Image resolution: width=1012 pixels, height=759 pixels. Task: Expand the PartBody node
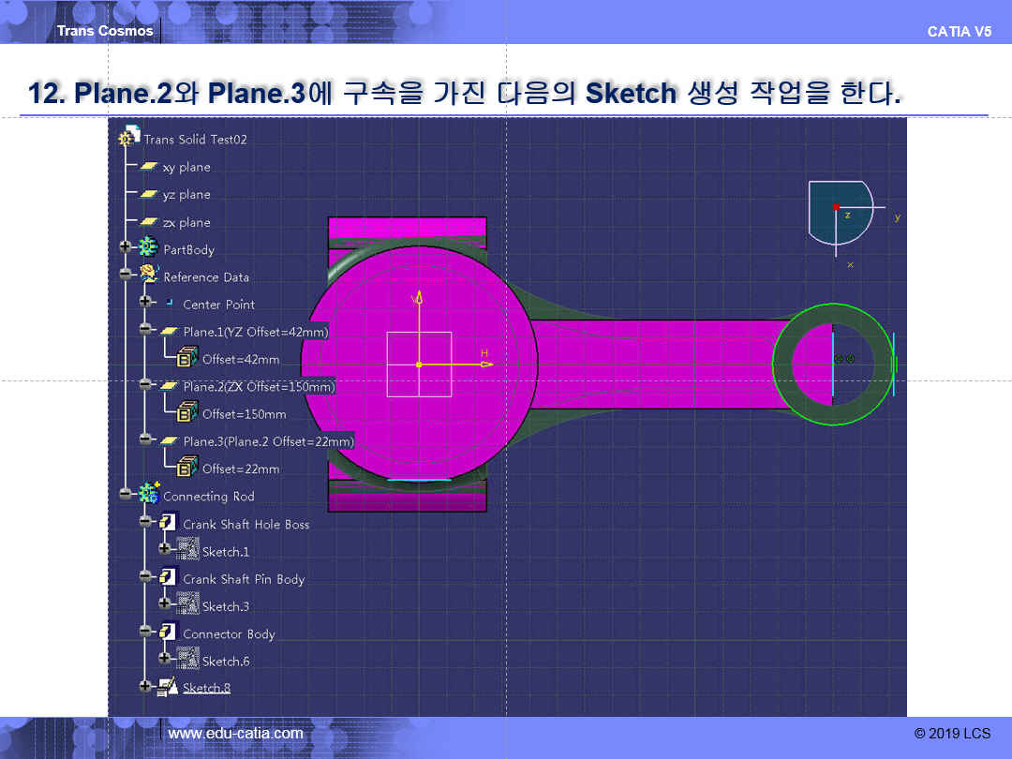[126, 246]
